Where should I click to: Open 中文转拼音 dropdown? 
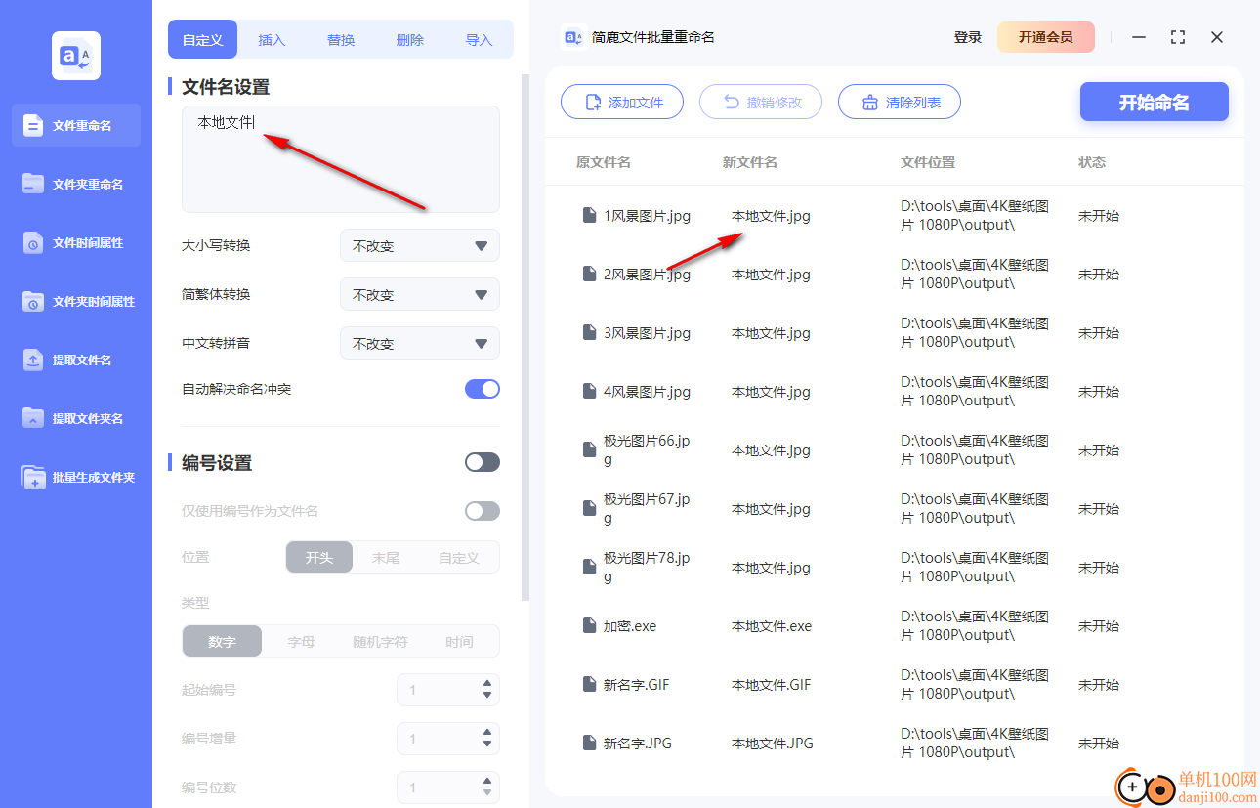[420, 343]
